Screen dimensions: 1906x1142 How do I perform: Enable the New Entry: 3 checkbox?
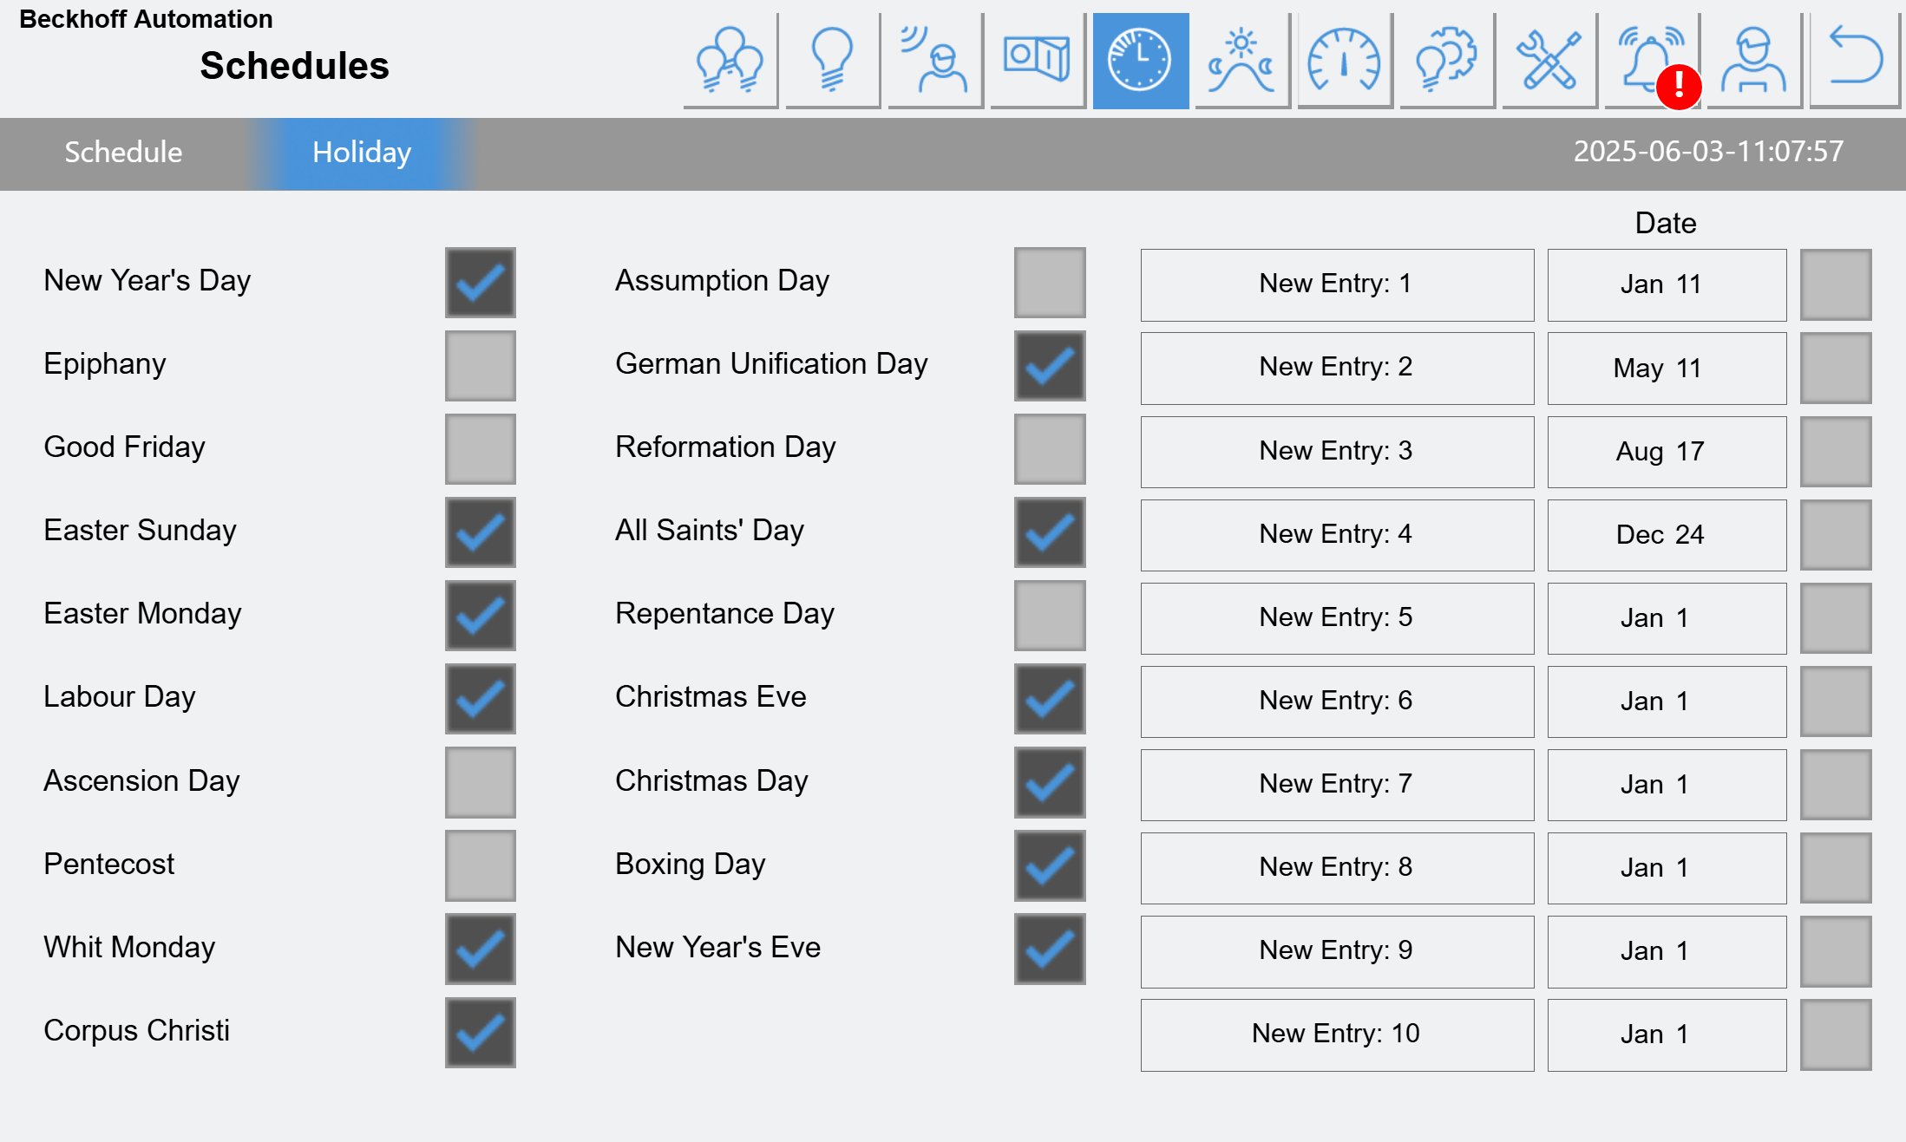(1836, 452)
